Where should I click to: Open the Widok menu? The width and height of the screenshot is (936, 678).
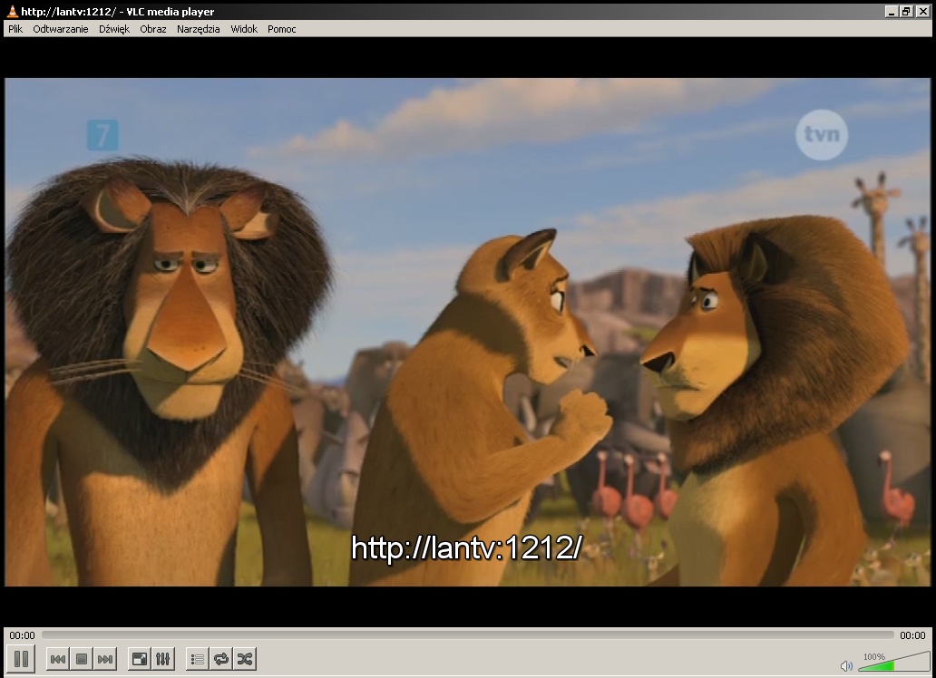(x=244, y=29)
